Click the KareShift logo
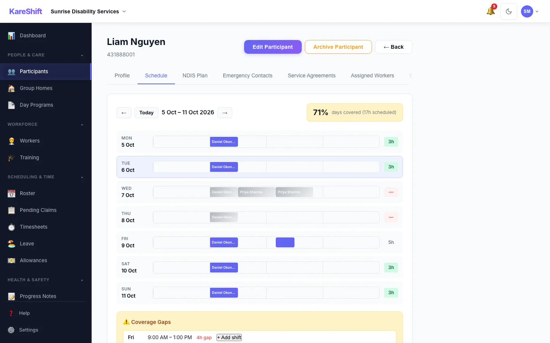Image resolution: width=550 pixels, height=343 pixels. (x=26, y=11)
